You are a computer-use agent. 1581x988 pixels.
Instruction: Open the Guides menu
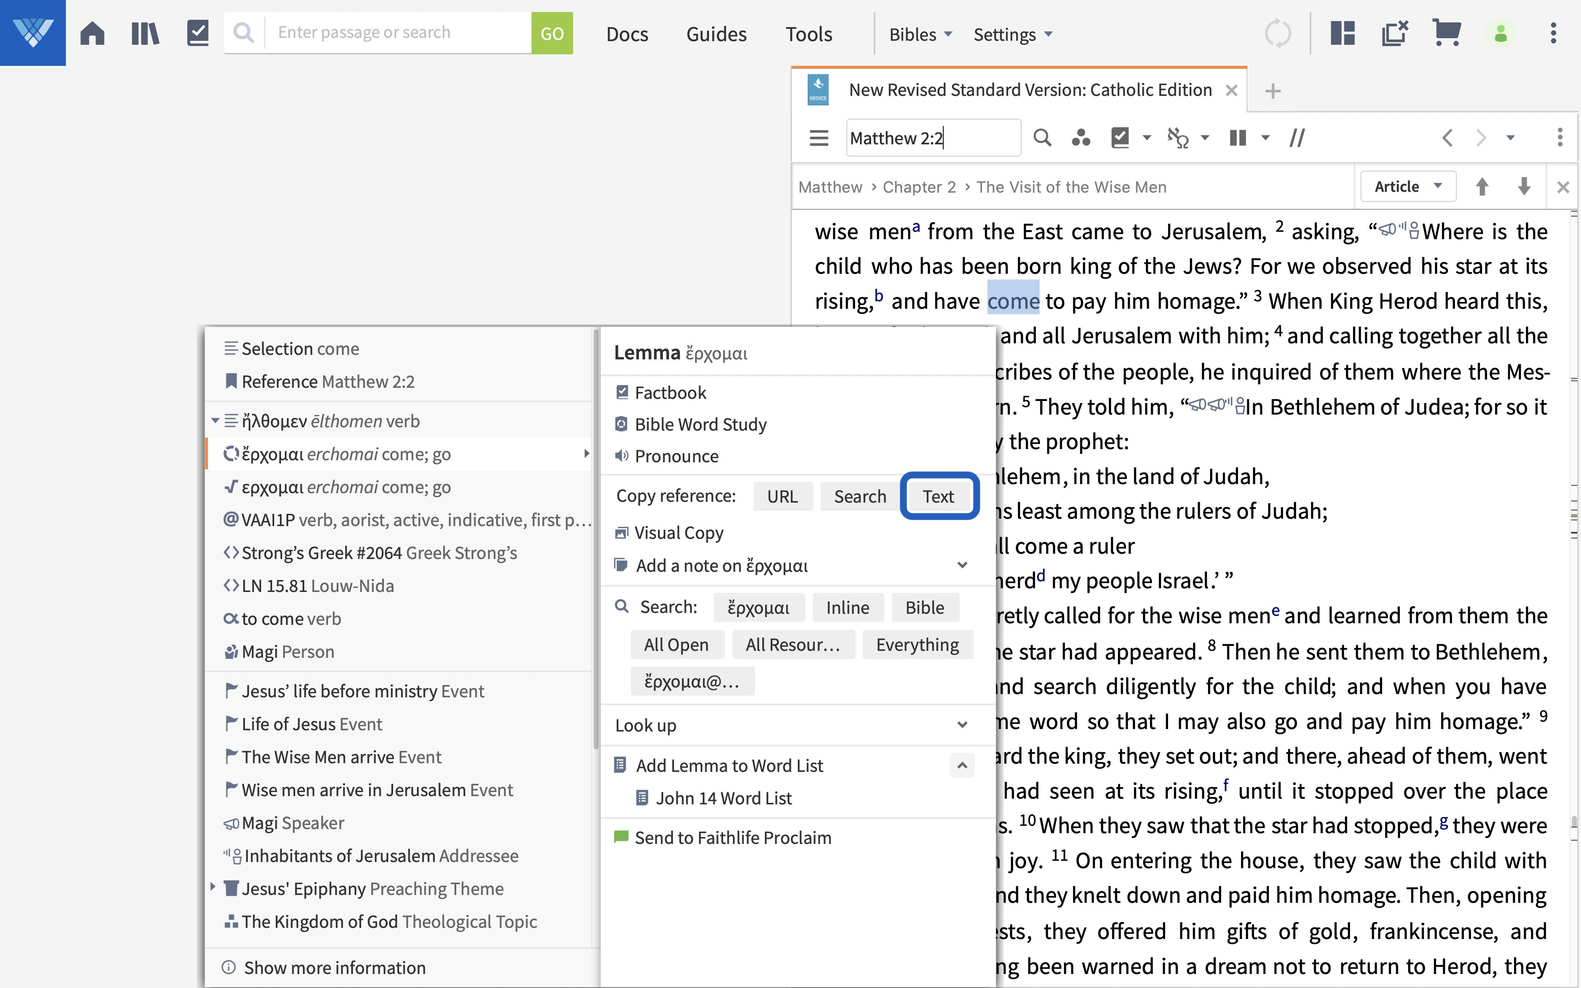(716, 34)
